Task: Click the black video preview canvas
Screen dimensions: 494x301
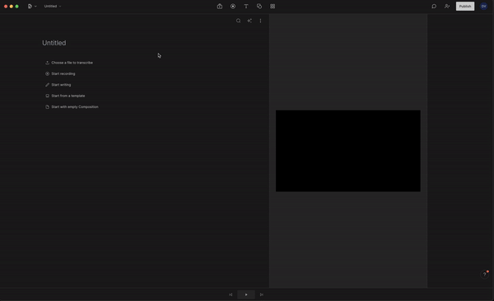Action: click(348, 151)
